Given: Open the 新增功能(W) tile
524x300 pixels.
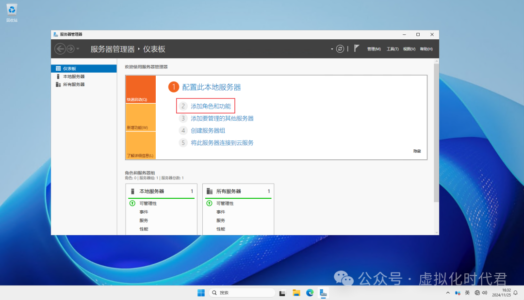Looking at the screenshot, I should pyautogui.click(x=141, y=117).
